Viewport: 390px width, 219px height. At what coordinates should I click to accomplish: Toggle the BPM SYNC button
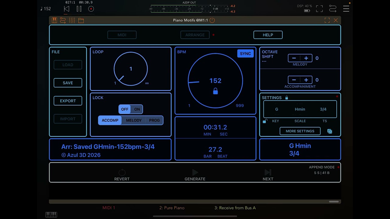coord(245,54)
